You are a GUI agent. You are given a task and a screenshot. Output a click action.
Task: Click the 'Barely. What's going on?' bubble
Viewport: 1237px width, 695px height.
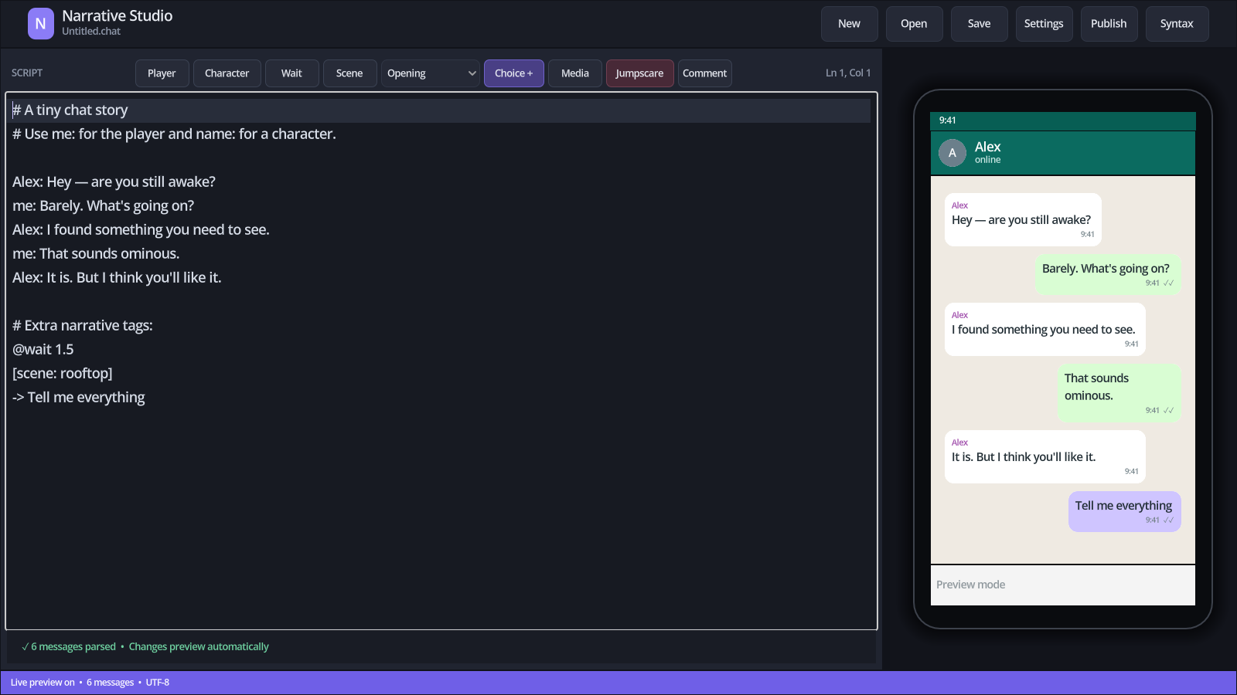1108,275
